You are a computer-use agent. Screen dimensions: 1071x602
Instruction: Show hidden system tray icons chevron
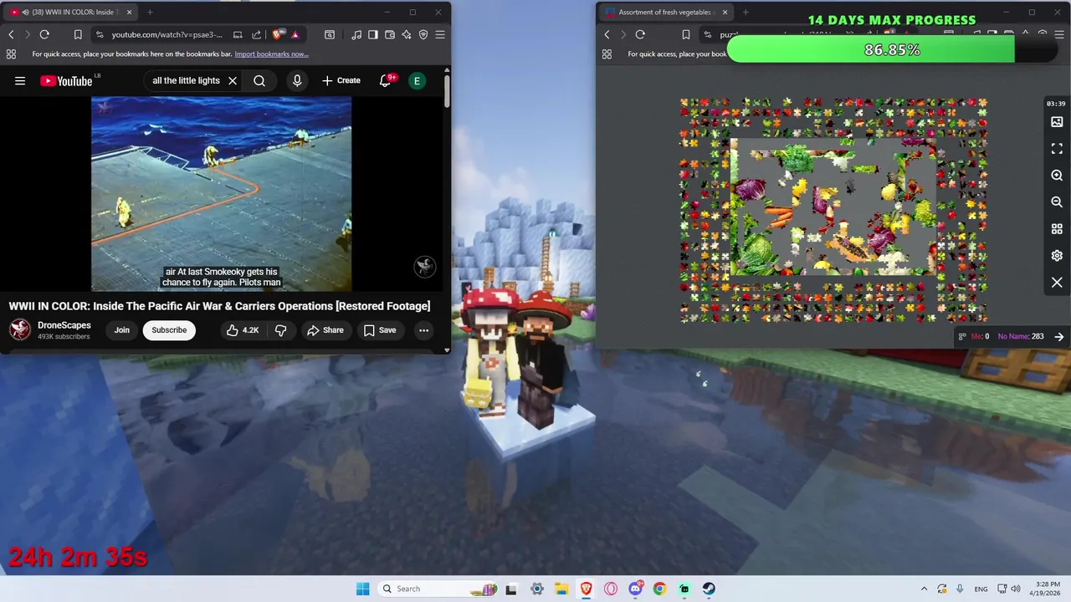(924, 589)
